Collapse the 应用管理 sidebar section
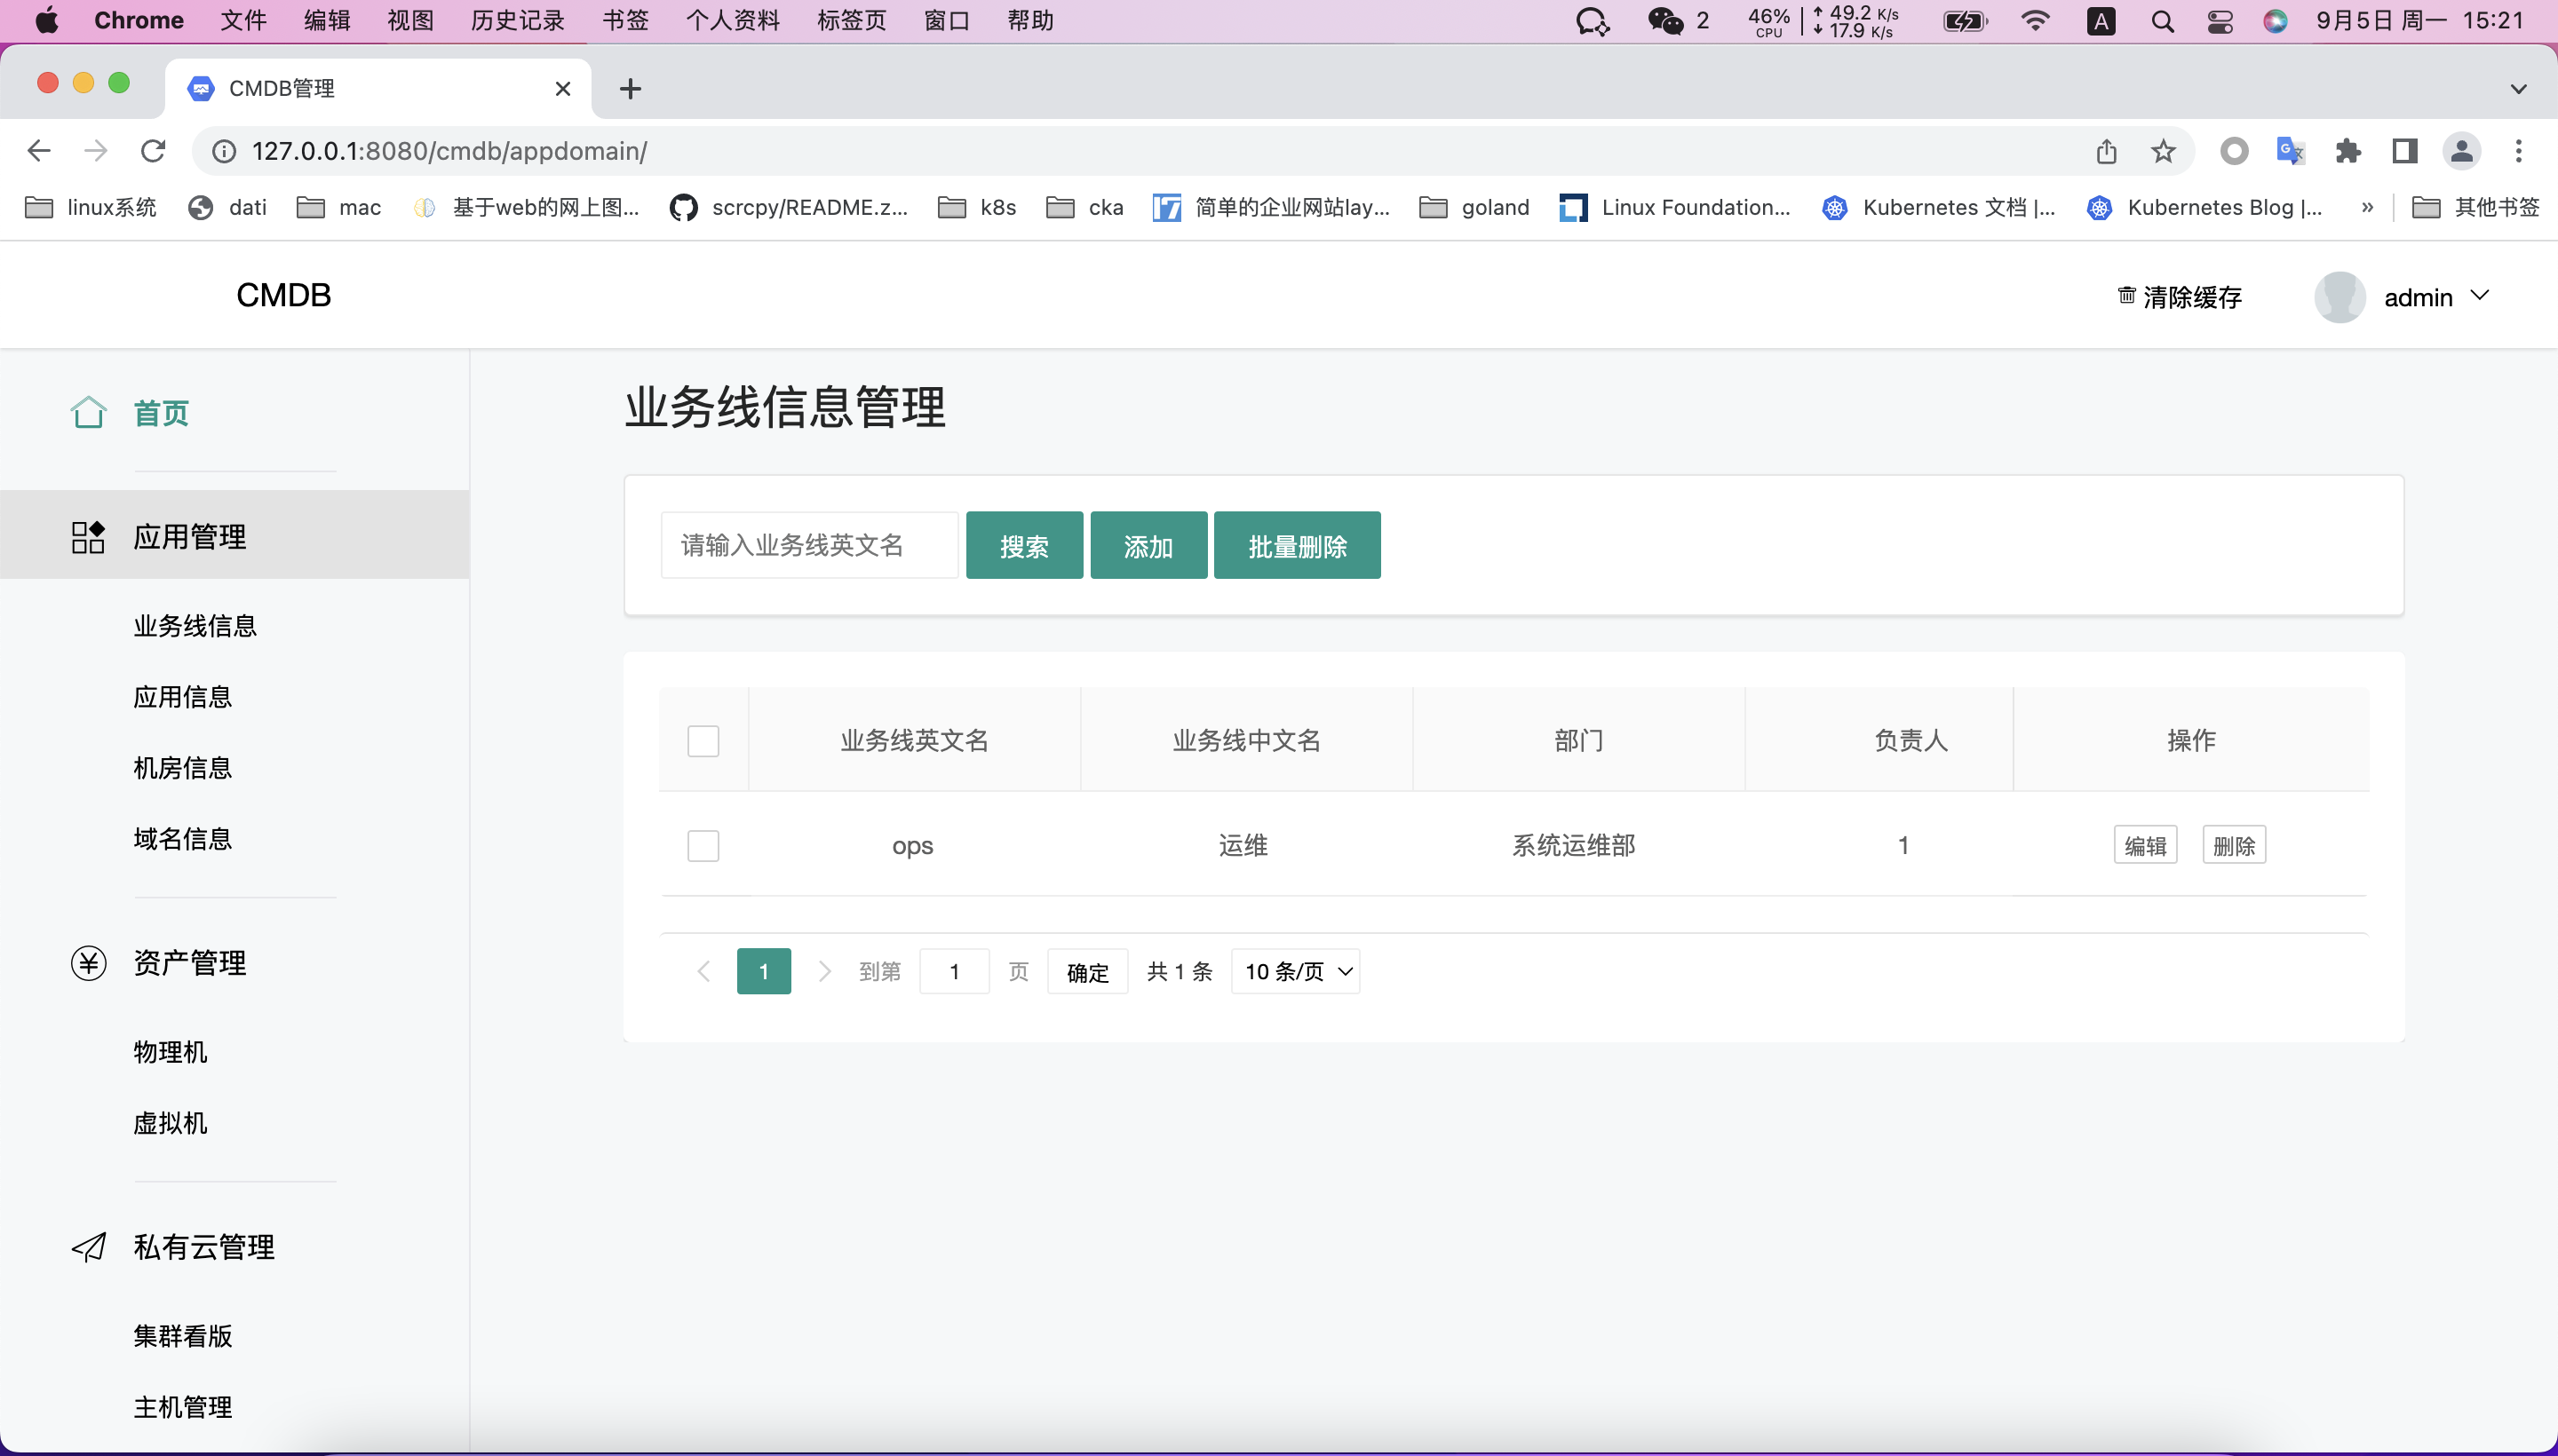The image size is (2558, 1456). (234, 535)
